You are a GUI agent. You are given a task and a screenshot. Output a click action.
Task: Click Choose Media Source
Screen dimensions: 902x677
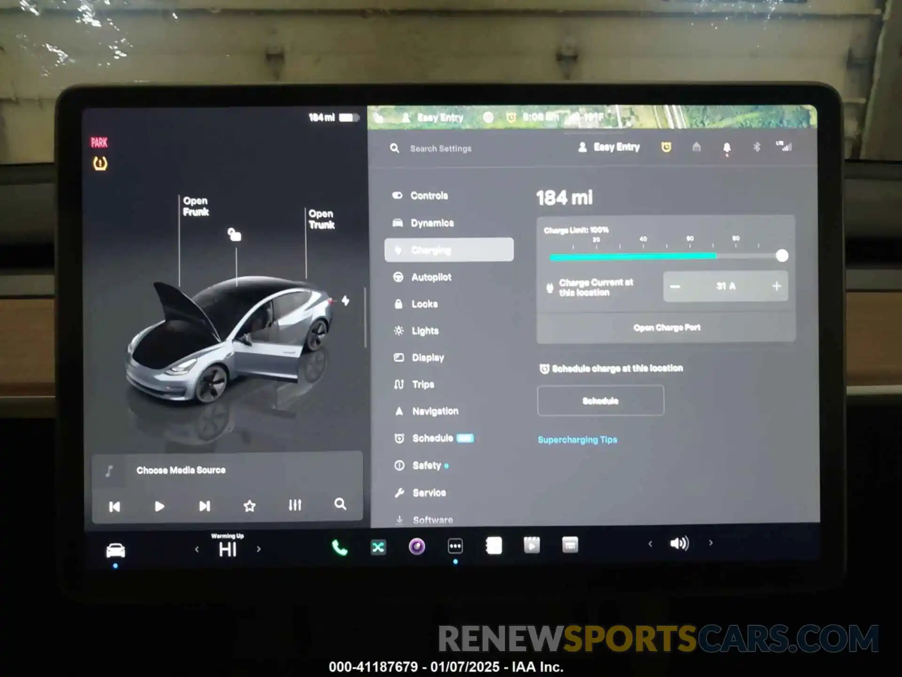(x=181, y=470)
